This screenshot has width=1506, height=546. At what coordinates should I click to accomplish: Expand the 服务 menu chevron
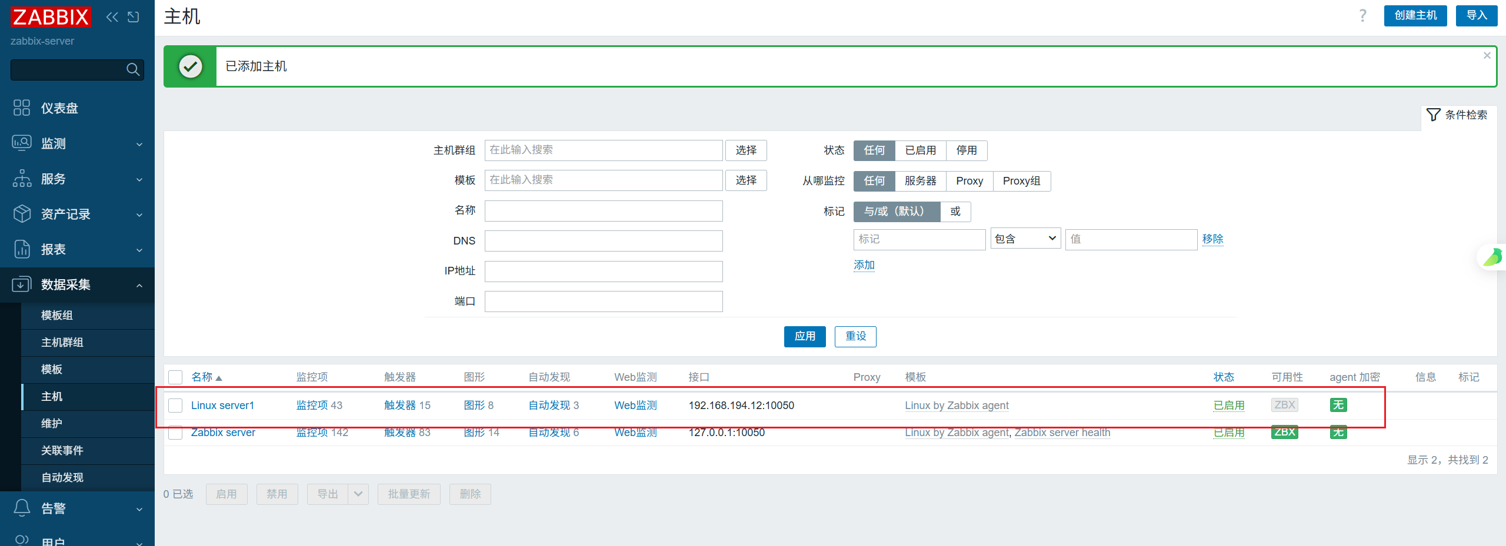coord(139,179)
